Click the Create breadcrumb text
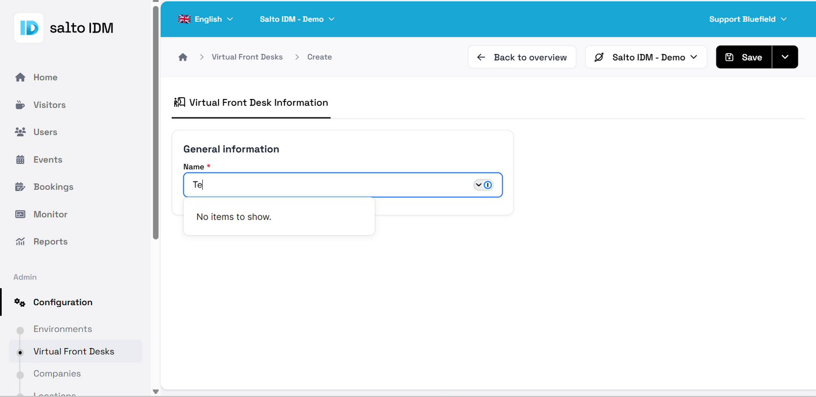The height and width of the screenshot is (397, 816). pos(319,57)
